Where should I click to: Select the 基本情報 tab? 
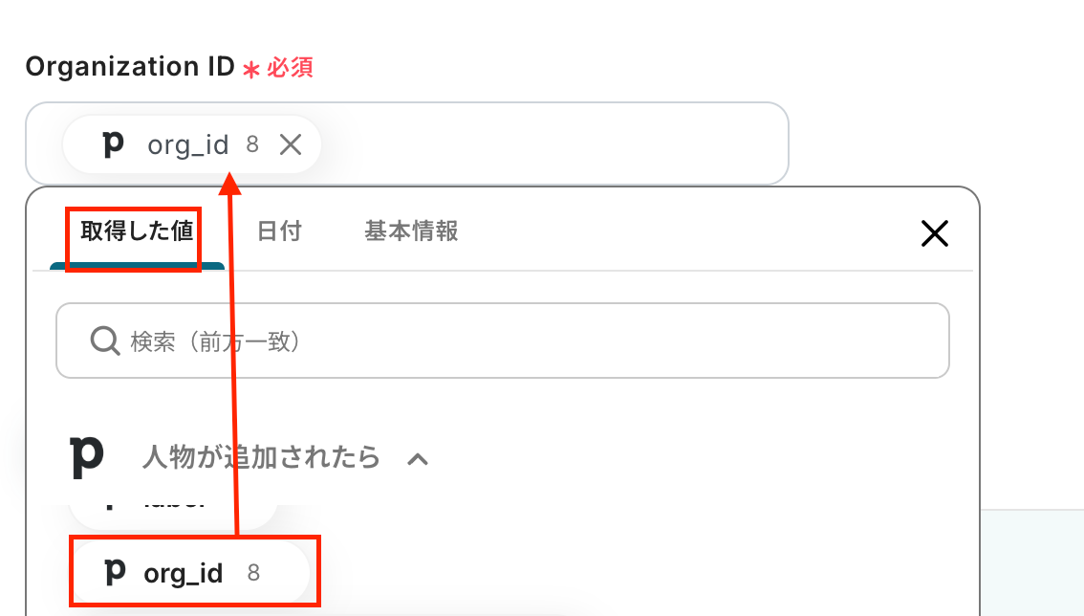coord(411,231)
